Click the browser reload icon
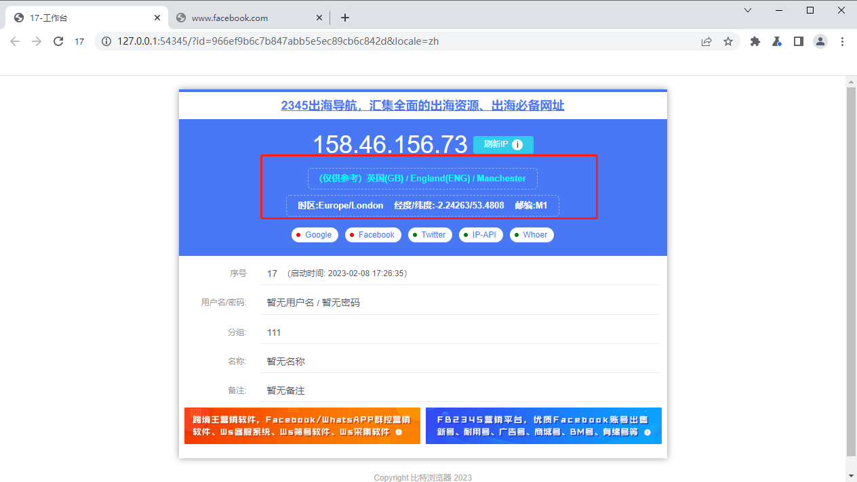This screenshot has width=857, height=482. pyautogui.click(x=58, y=41)
